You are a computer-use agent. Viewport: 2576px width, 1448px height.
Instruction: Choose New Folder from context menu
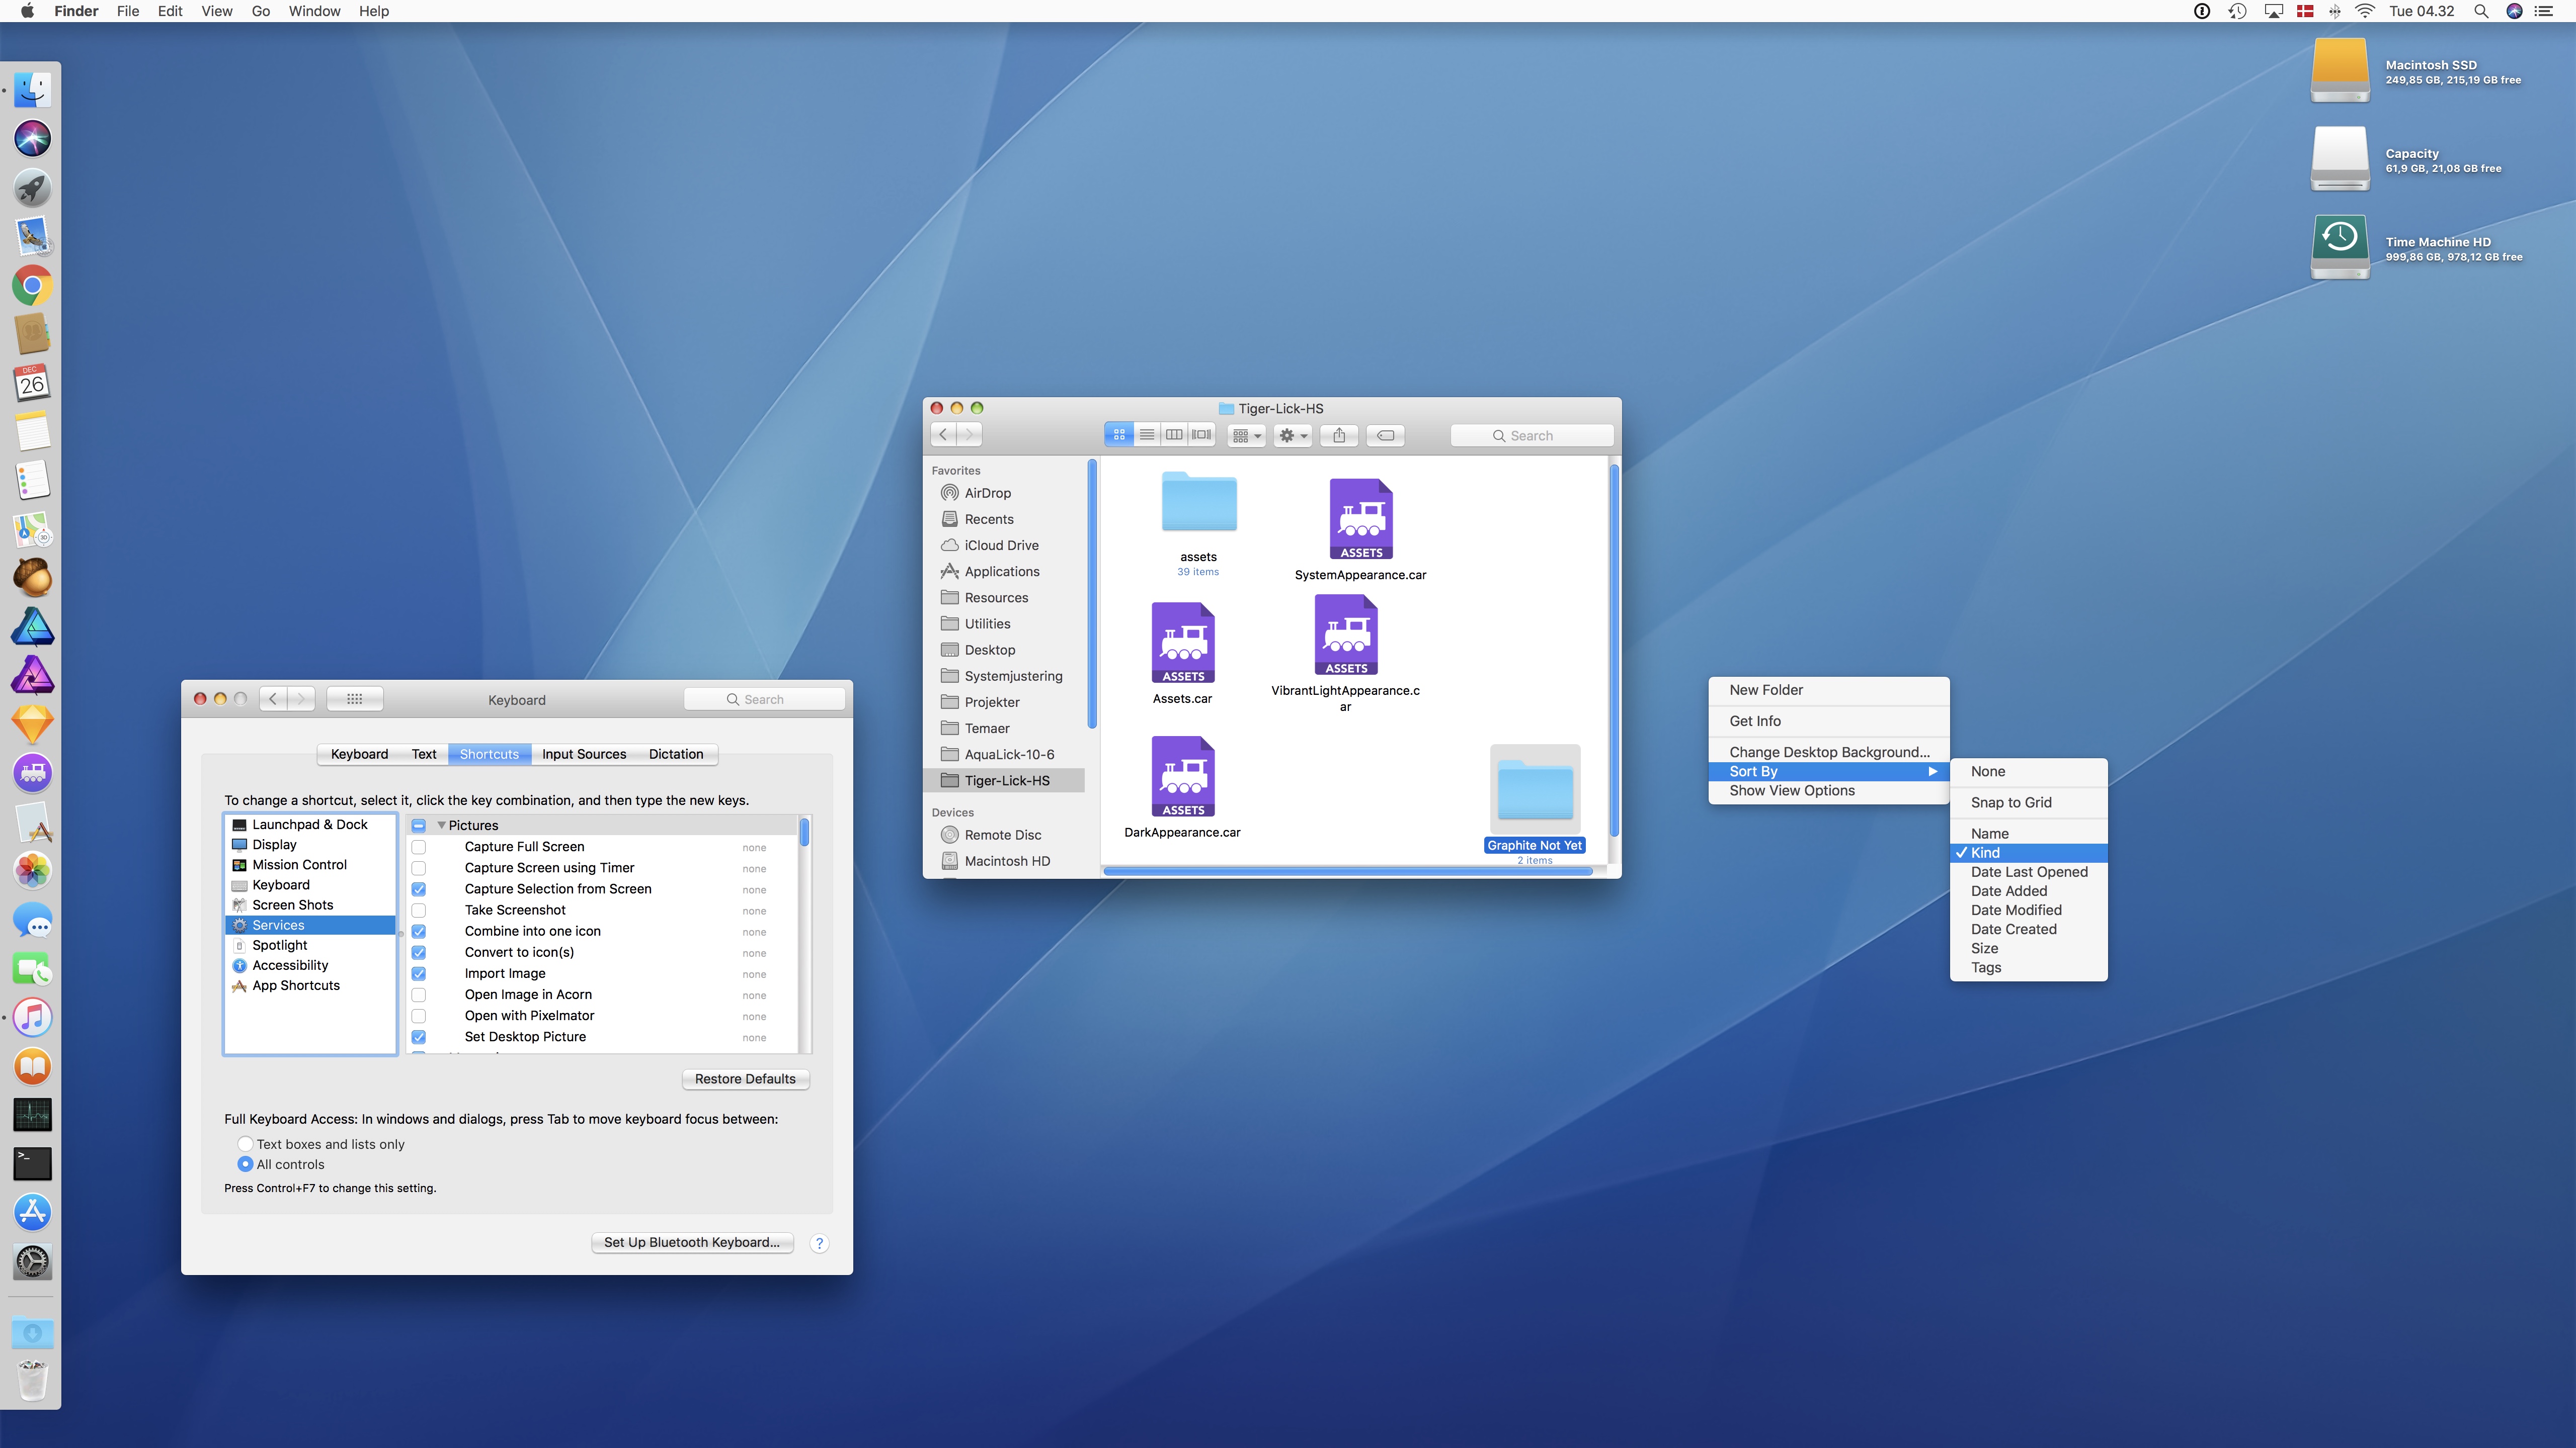1829,689
